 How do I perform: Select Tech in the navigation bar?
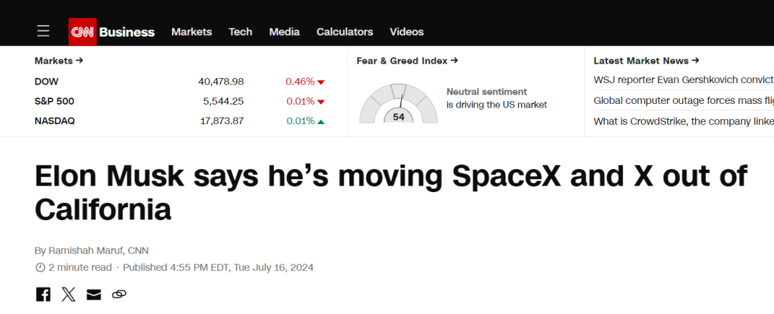pos(240,32)
